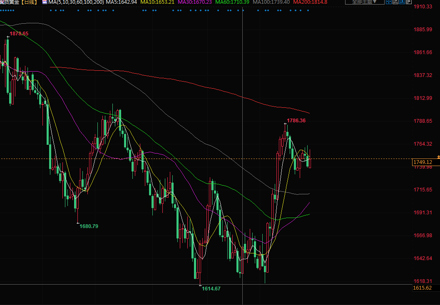Click the crosshair price tag 1615.62
The width and height of the screenshot is (440, 305).
[422, 288]
